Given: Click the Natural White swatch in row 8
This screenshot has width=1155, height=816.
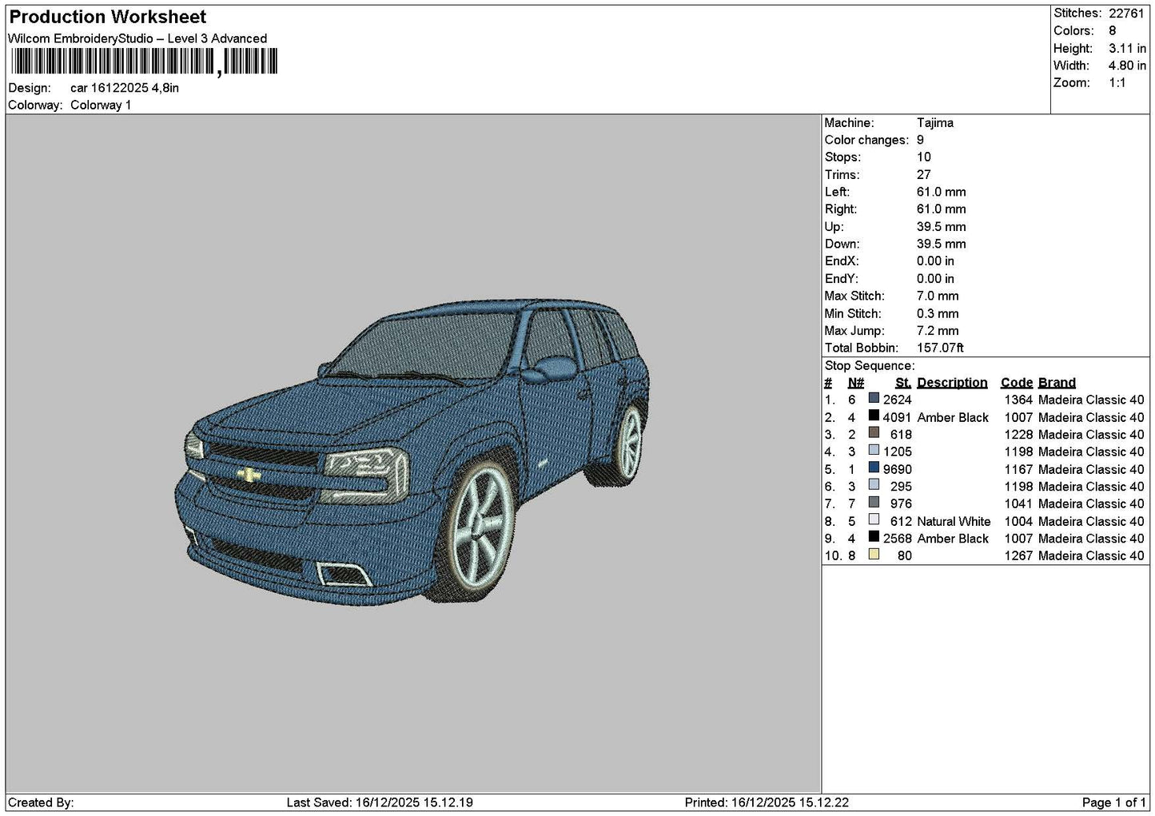Looking at the screenshot, I should click(x=874, y=520).
